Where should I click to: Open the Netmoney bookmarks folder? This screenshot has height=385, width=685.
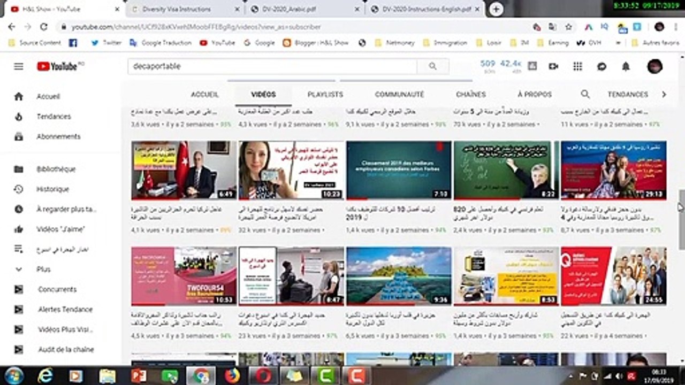click(x=394, y=43)
